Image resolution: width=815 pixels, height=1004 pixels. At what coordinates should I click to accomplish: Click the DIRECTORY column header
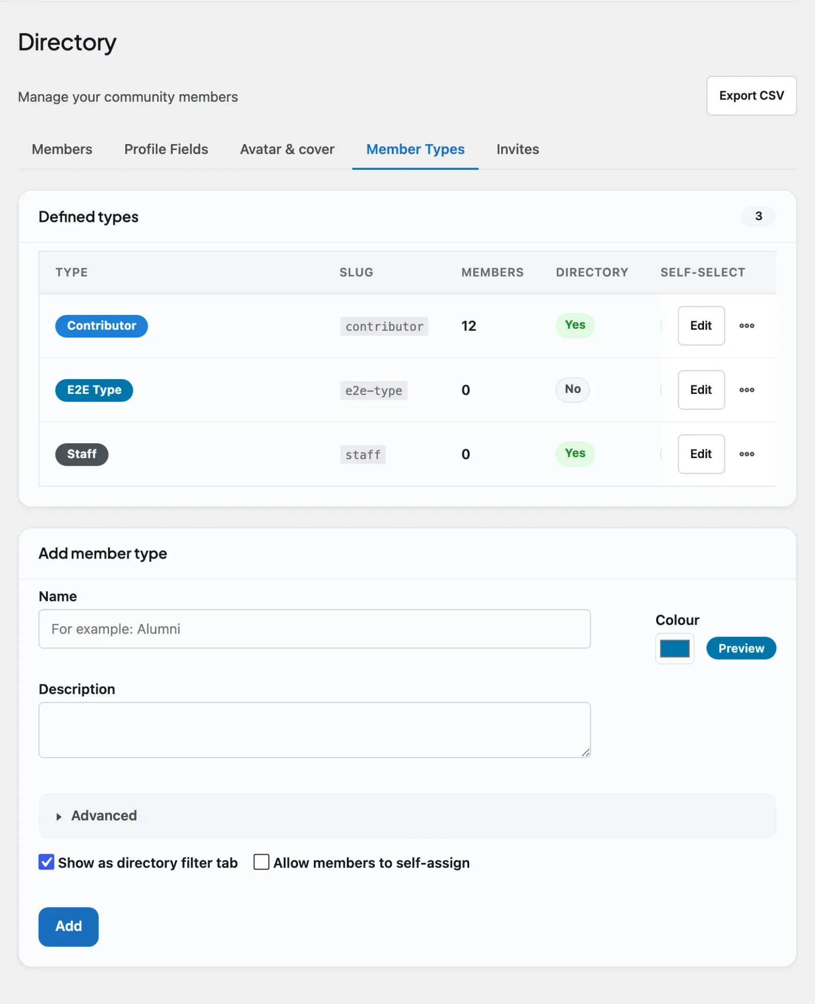coord(592,273)
